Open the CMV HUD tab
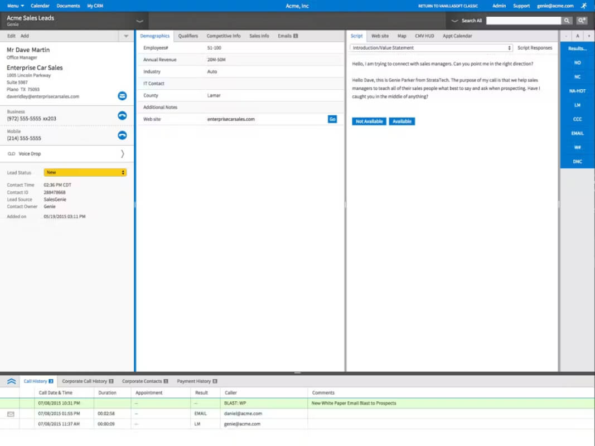 point(424,36)
